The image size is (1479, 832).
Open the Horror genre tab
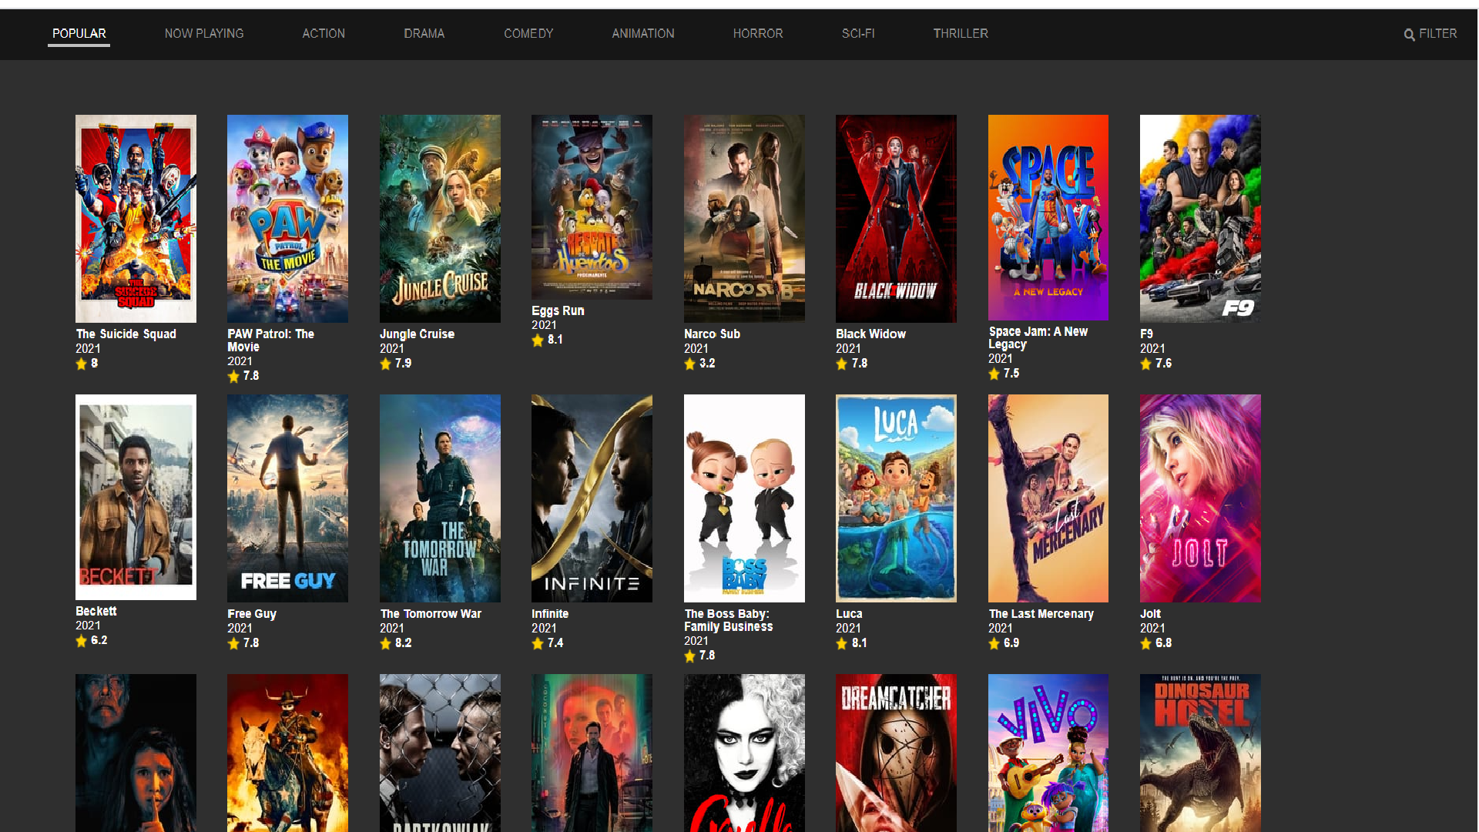[757, 34]
